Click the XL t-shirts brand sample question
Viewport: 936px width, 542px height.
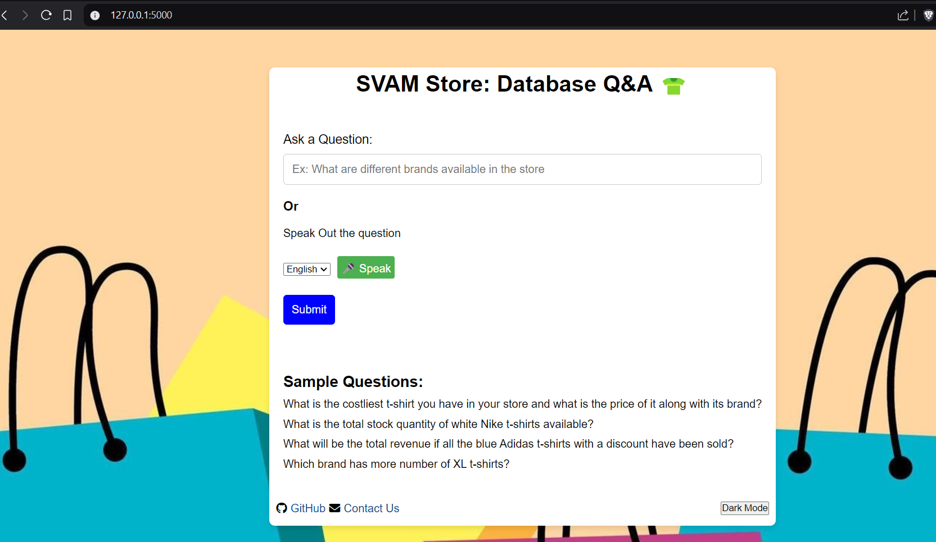coord(396,464)
